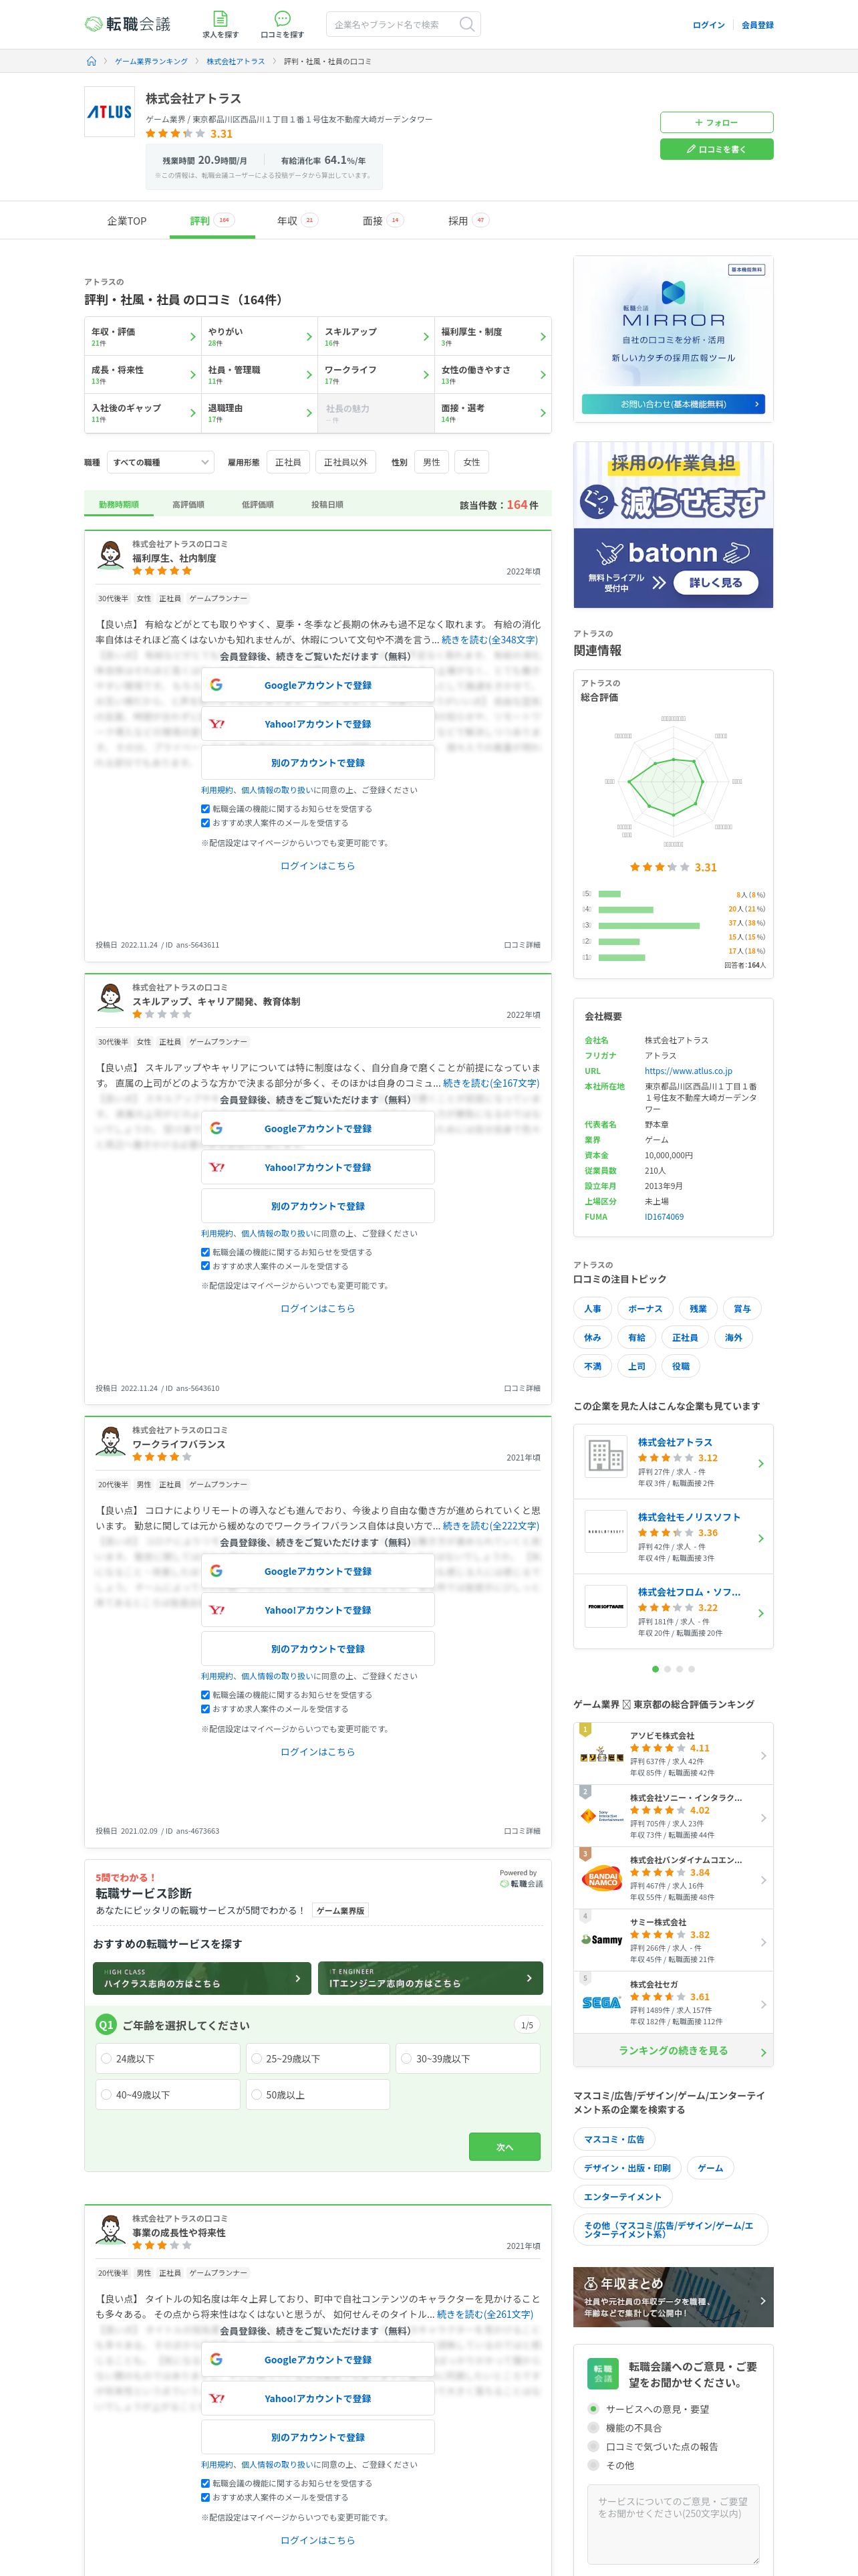Expand 年収・評価 category

click(143, 337)
